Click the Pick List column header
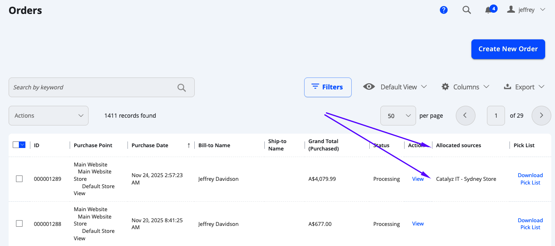555x246 pixels. (x=524, y=145)
